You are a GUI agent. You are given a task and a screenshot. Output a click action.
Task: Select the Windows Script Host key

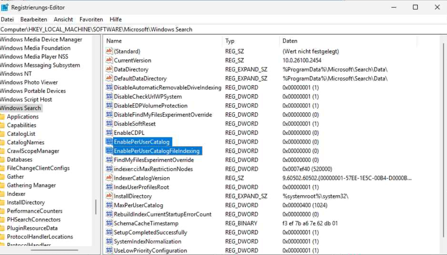pyautogui.click(x=26, y=99)
